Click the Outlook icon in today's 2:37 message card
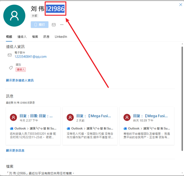 coord(11,129)
